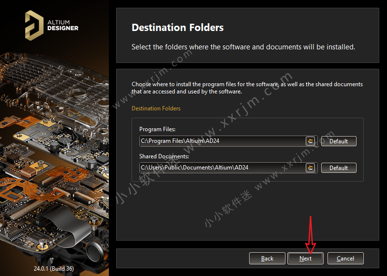Click the "Program Files:" field label
The height and width of the screenshot is (276, 387).
(157, 129)
